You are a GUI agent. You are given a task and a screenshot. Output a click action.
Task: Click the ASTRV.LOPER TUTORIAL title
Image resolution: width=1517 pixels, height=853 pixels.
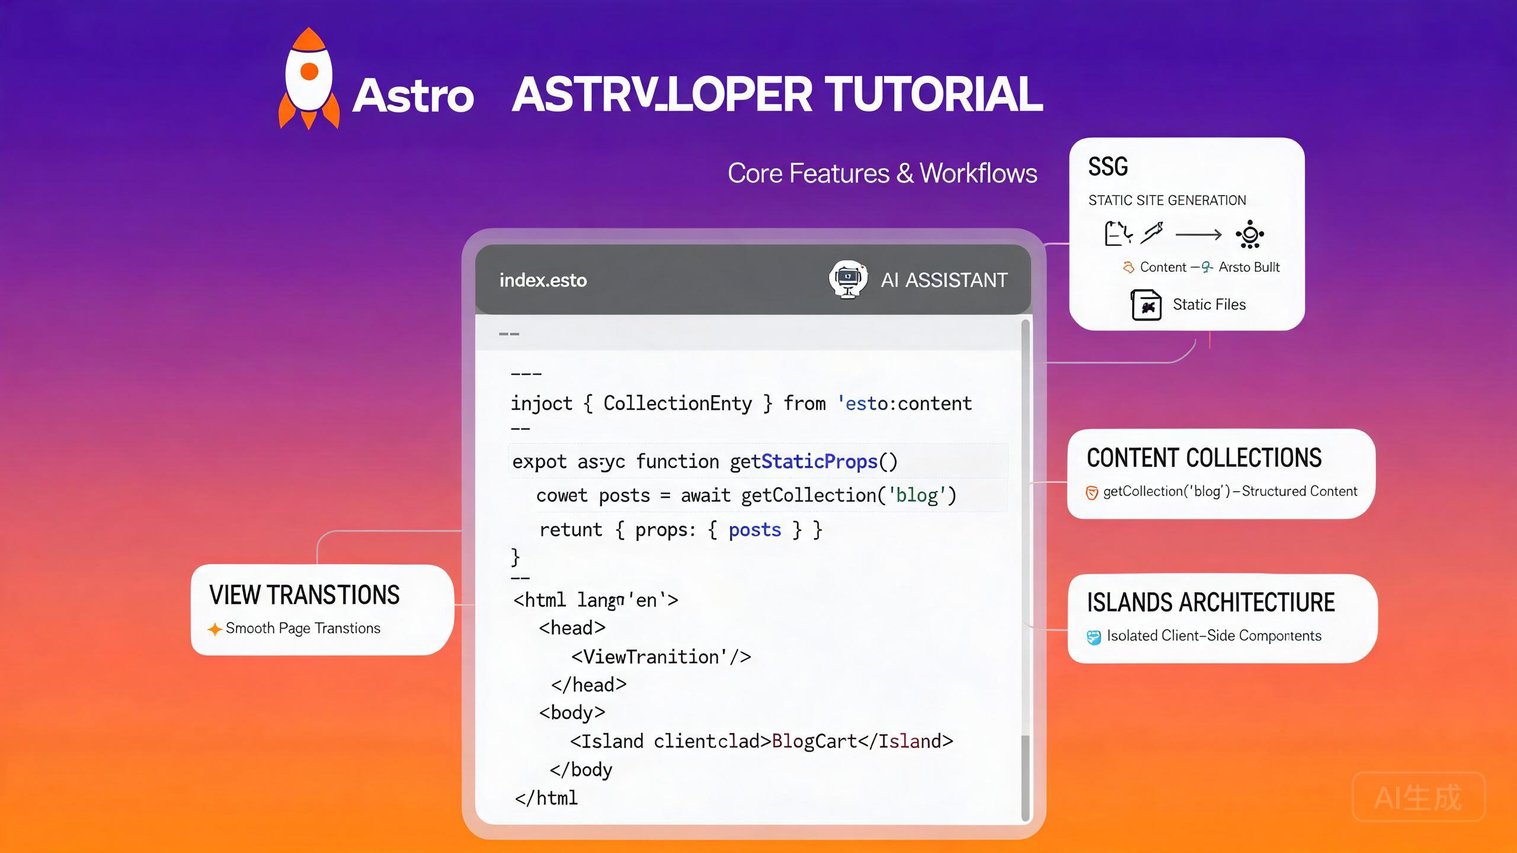(x=777, y=94)
